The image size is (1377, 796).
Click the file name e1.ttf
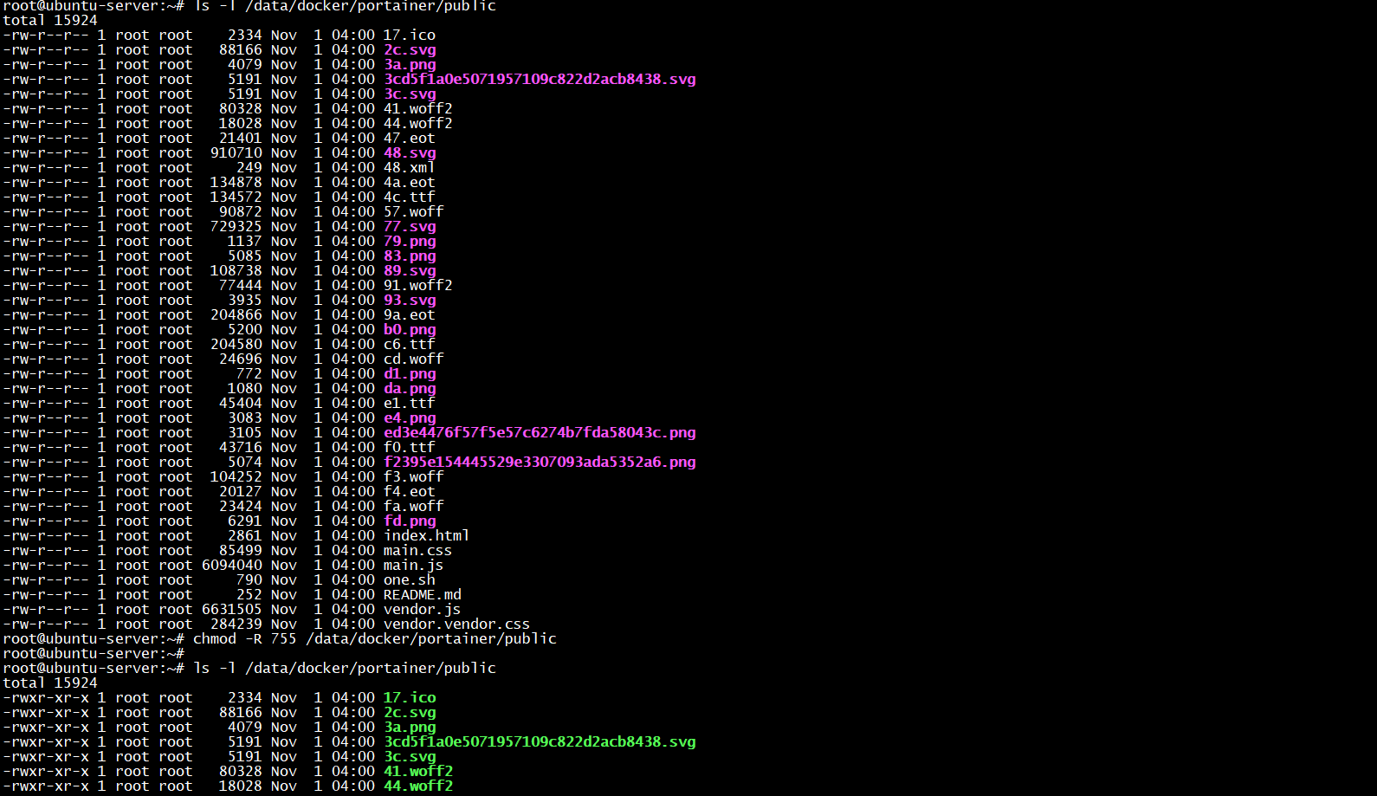coord(410,403)
